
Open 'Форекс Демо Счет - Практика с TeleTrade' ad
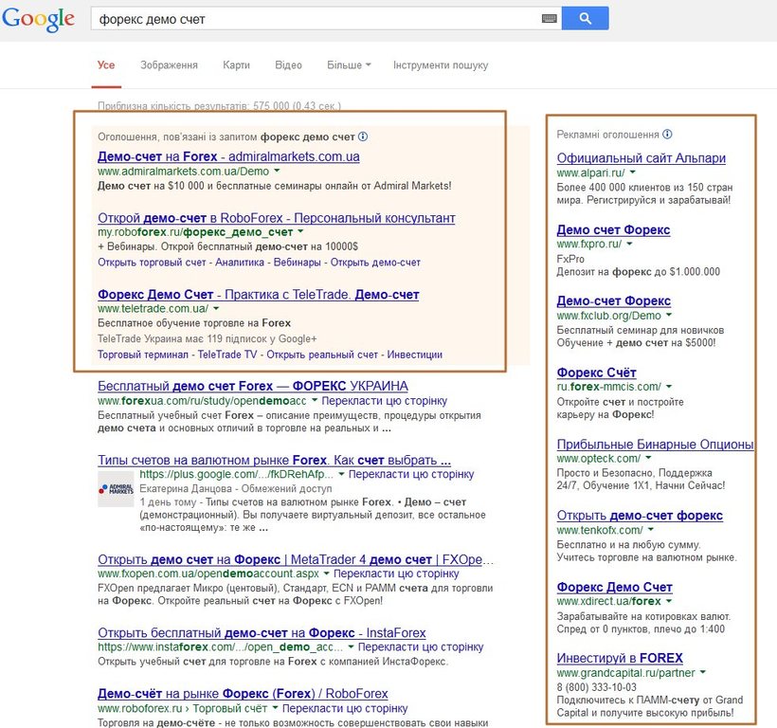(258, 295)
